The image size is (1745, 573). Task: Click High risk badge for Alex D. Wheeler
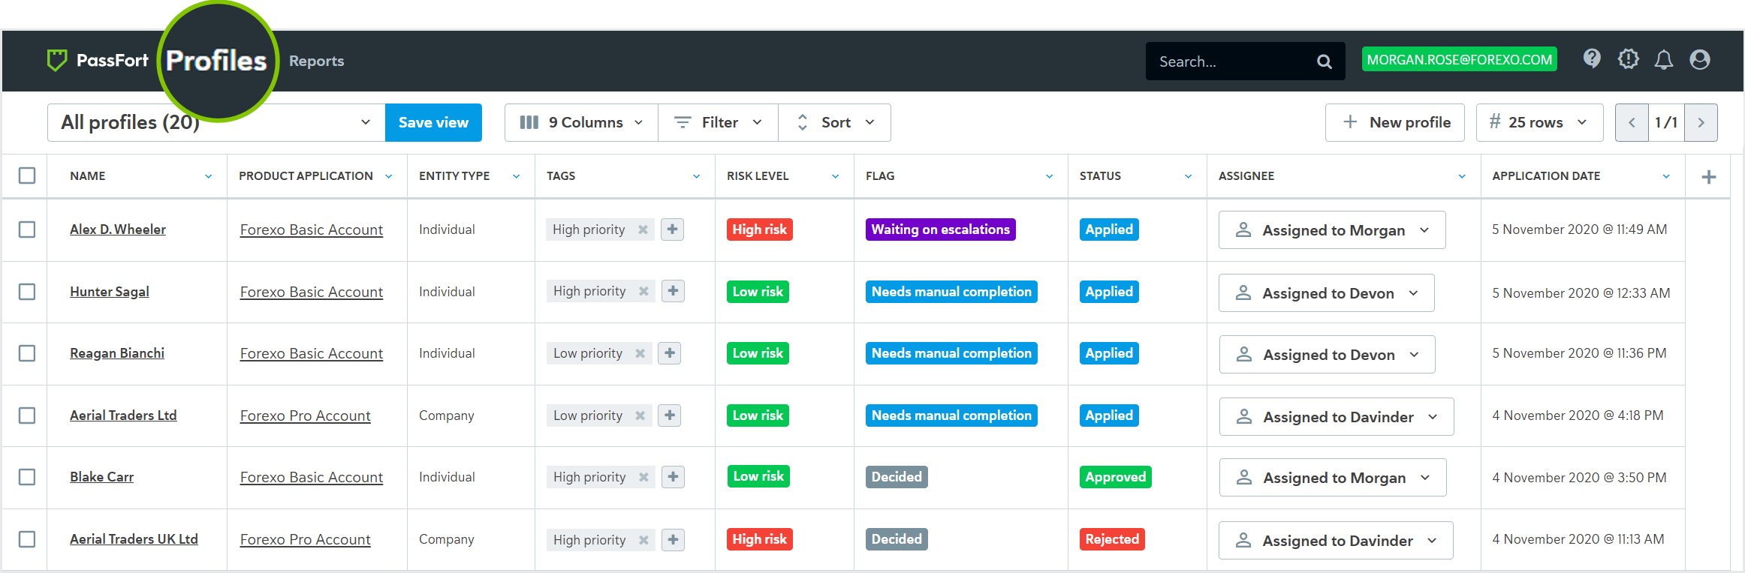pos(759,229)
